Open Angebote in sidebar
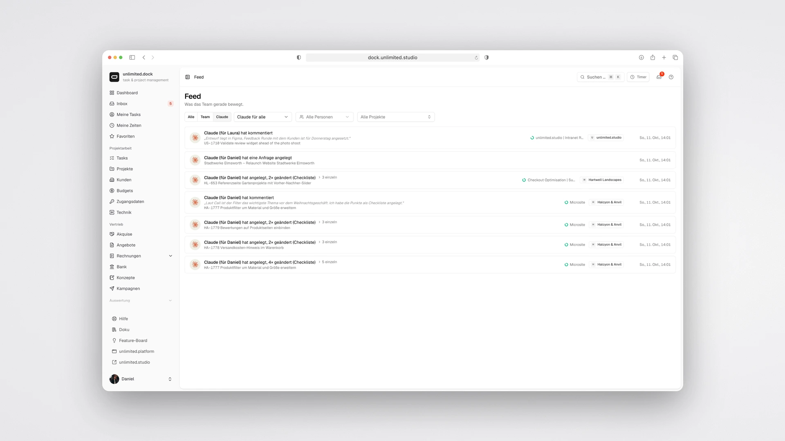The width and height of the screenshot is (785, 441). [x=141, y=245]
